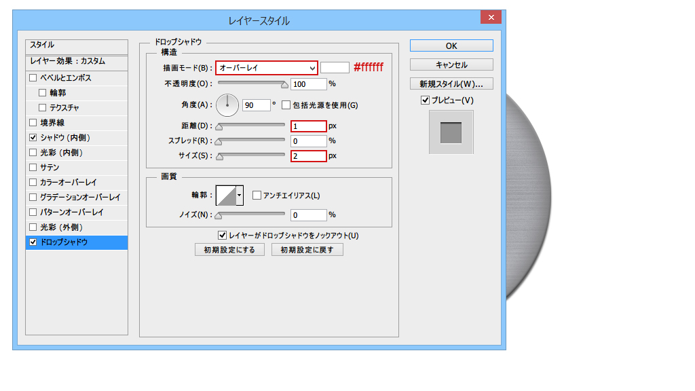Select the ベベルとエンボス style row label
The width and height of the screenshot is (695, 391).
tap(66, 77)
